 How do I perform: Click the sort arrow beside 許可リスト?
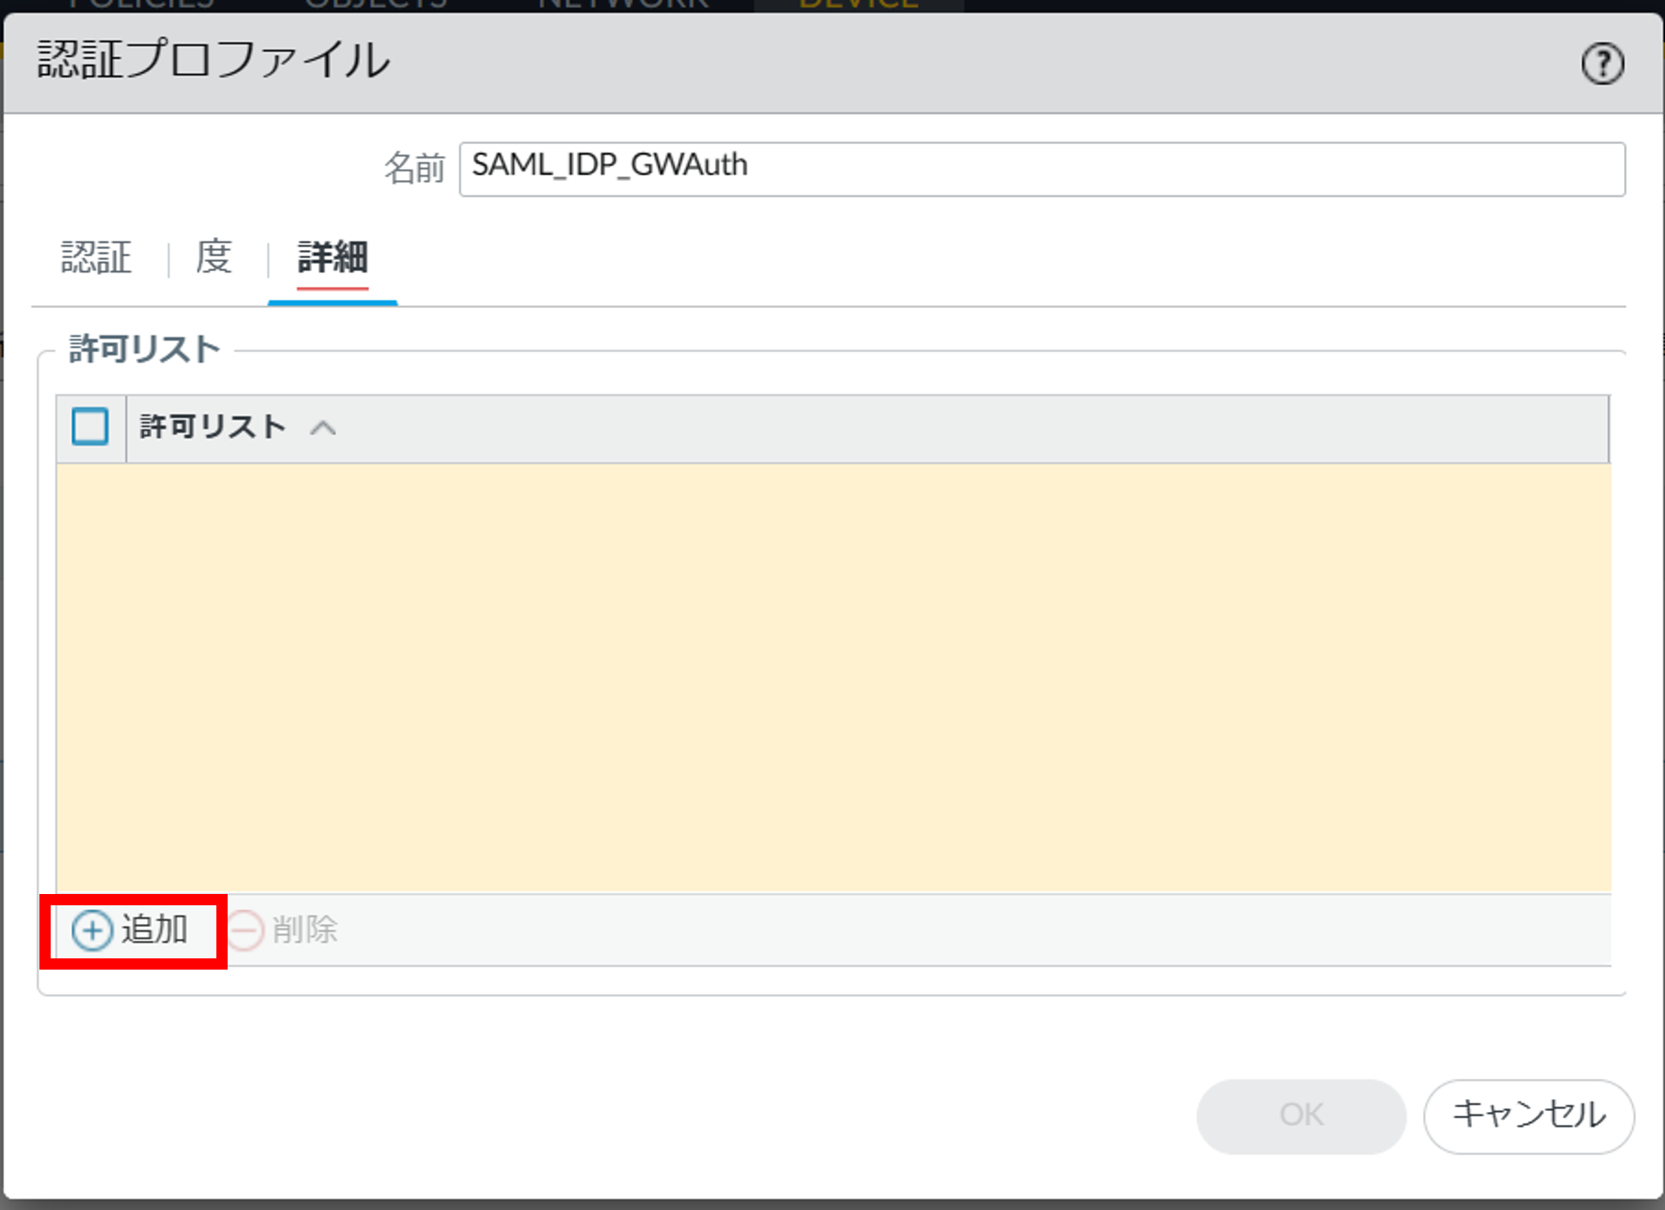click(323, 428)
